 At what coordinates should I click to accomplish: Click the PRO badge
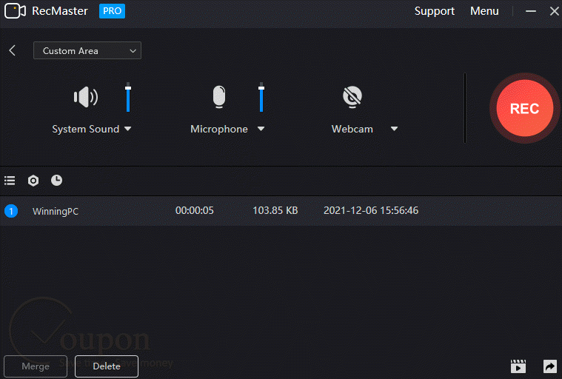pyautogui.click(x=113, y=11)
